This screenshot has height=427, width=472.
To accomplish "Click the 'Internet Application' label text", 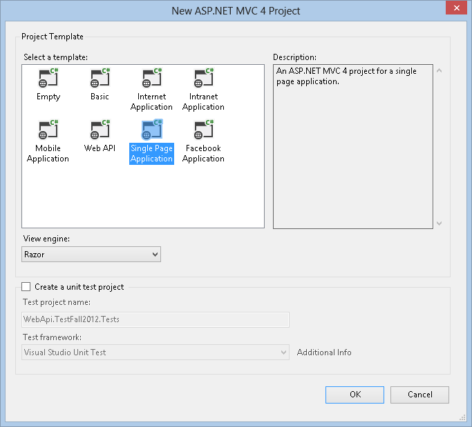I will click(151, 101).
